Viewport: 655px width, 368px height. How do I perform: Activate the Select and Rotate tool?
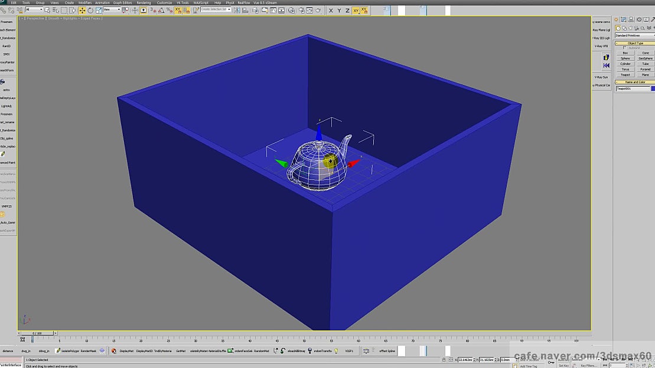(x=90, y=10)
